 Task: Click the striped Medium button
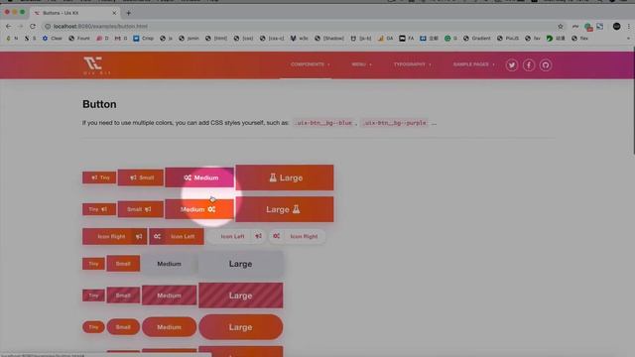pyautogui.click(x=170, y=296)
